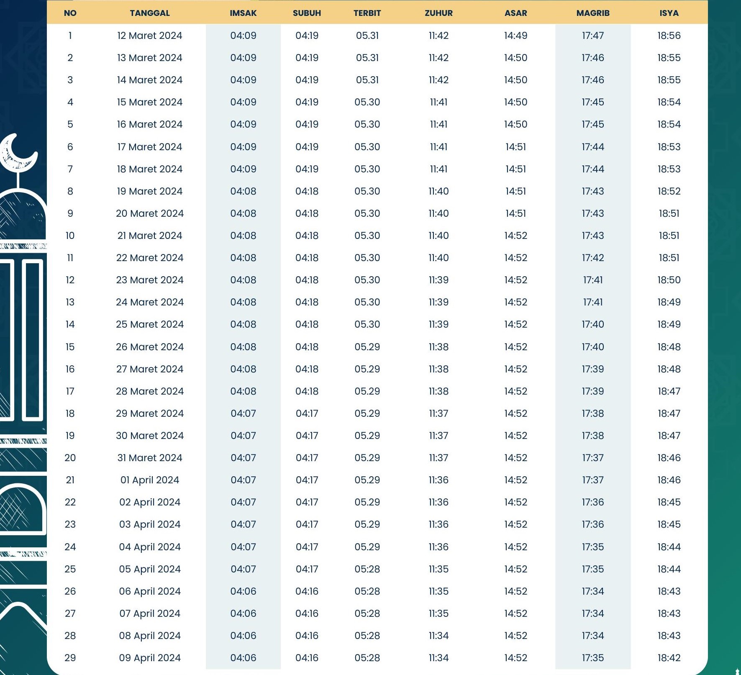Select the Terbit time for 26 Maret 2024

pos(367,347)
